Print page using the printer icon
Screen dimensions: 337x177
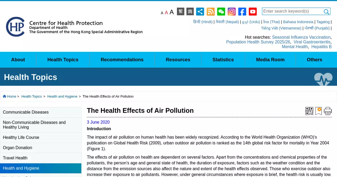[328, 111]
